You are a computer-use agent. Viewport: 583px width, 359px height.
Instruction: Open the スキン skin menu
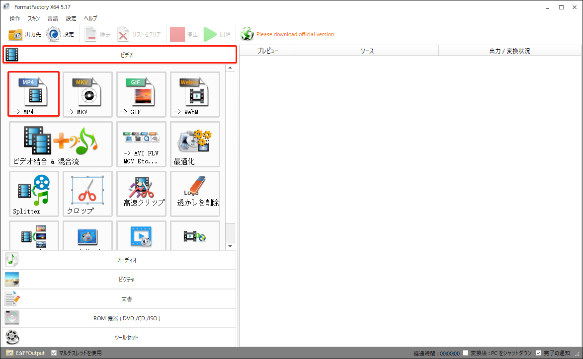pyautogui.click(x=34, y=18)
